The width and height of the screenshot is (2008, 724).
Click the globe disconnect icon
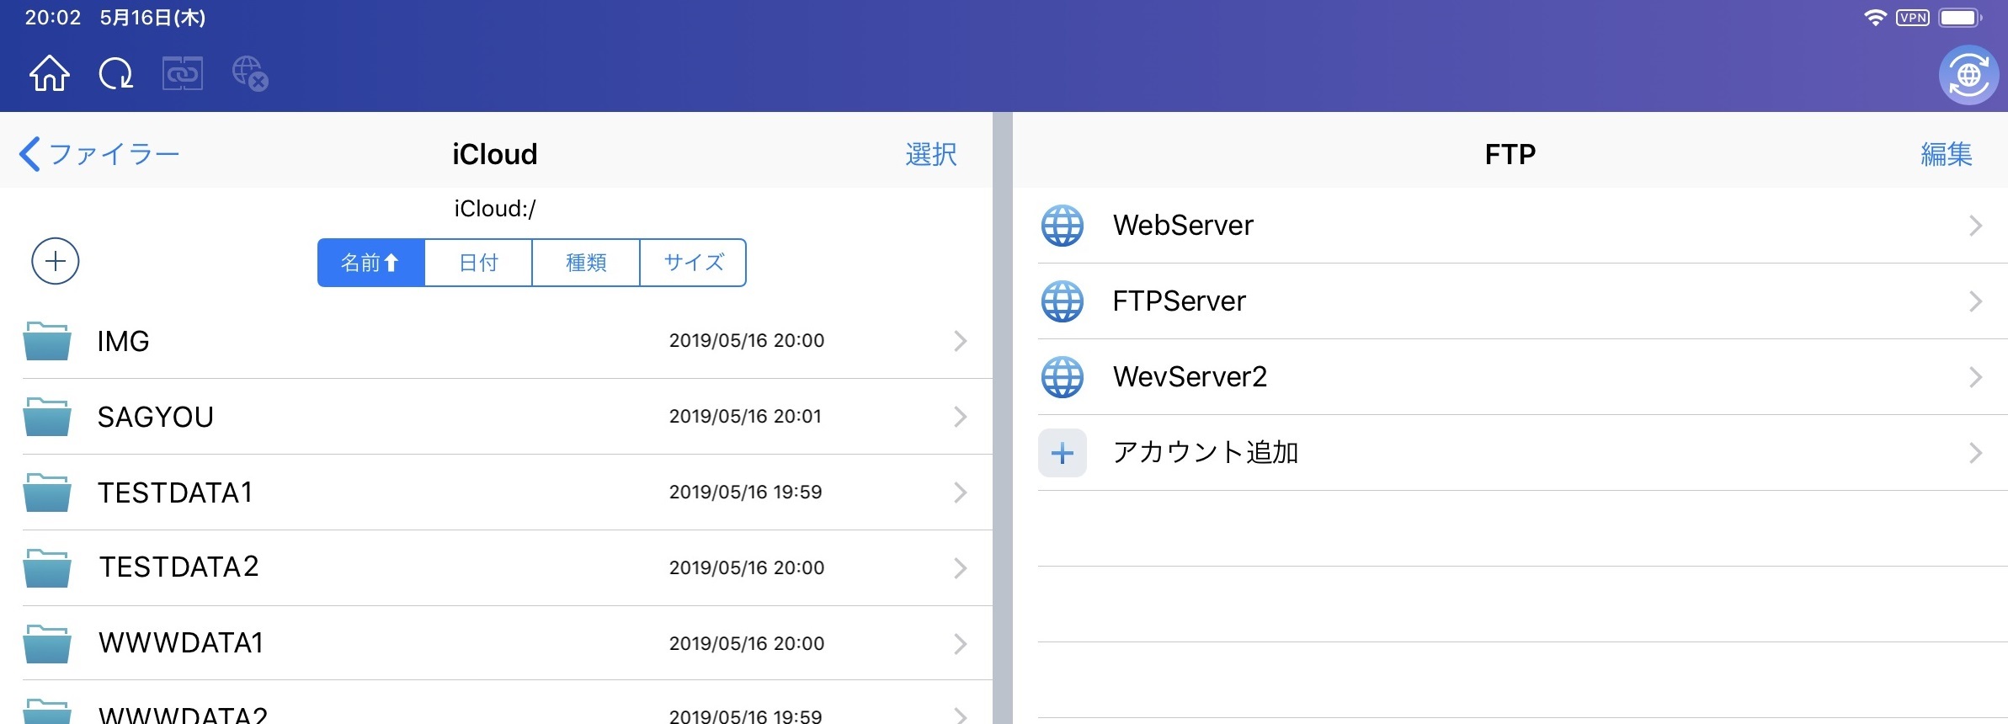(x=250, y=74)
